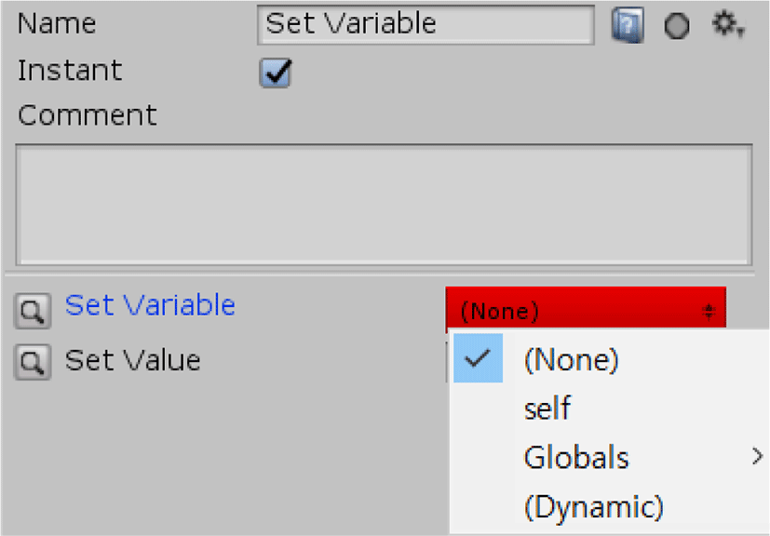Open the gear settings menu
Viewport: 770px width, 536px height.
pos(728,24)
